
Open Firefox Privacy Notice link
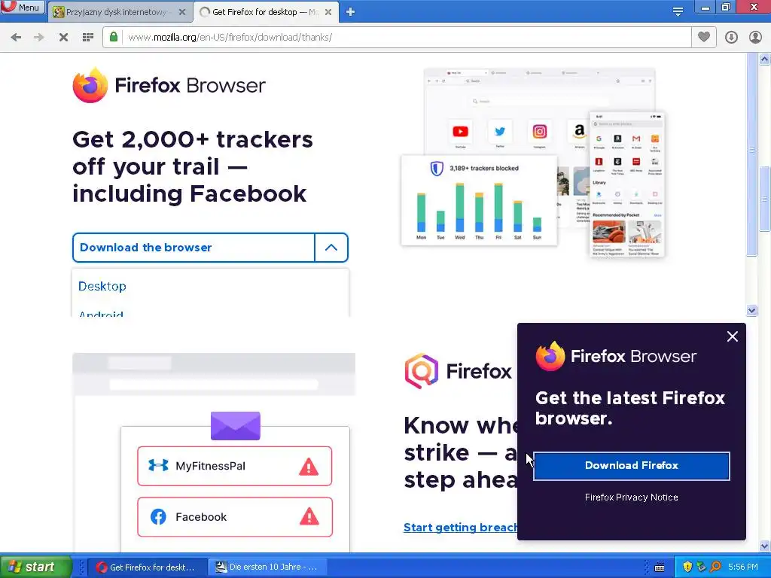(x=632, y=497)
